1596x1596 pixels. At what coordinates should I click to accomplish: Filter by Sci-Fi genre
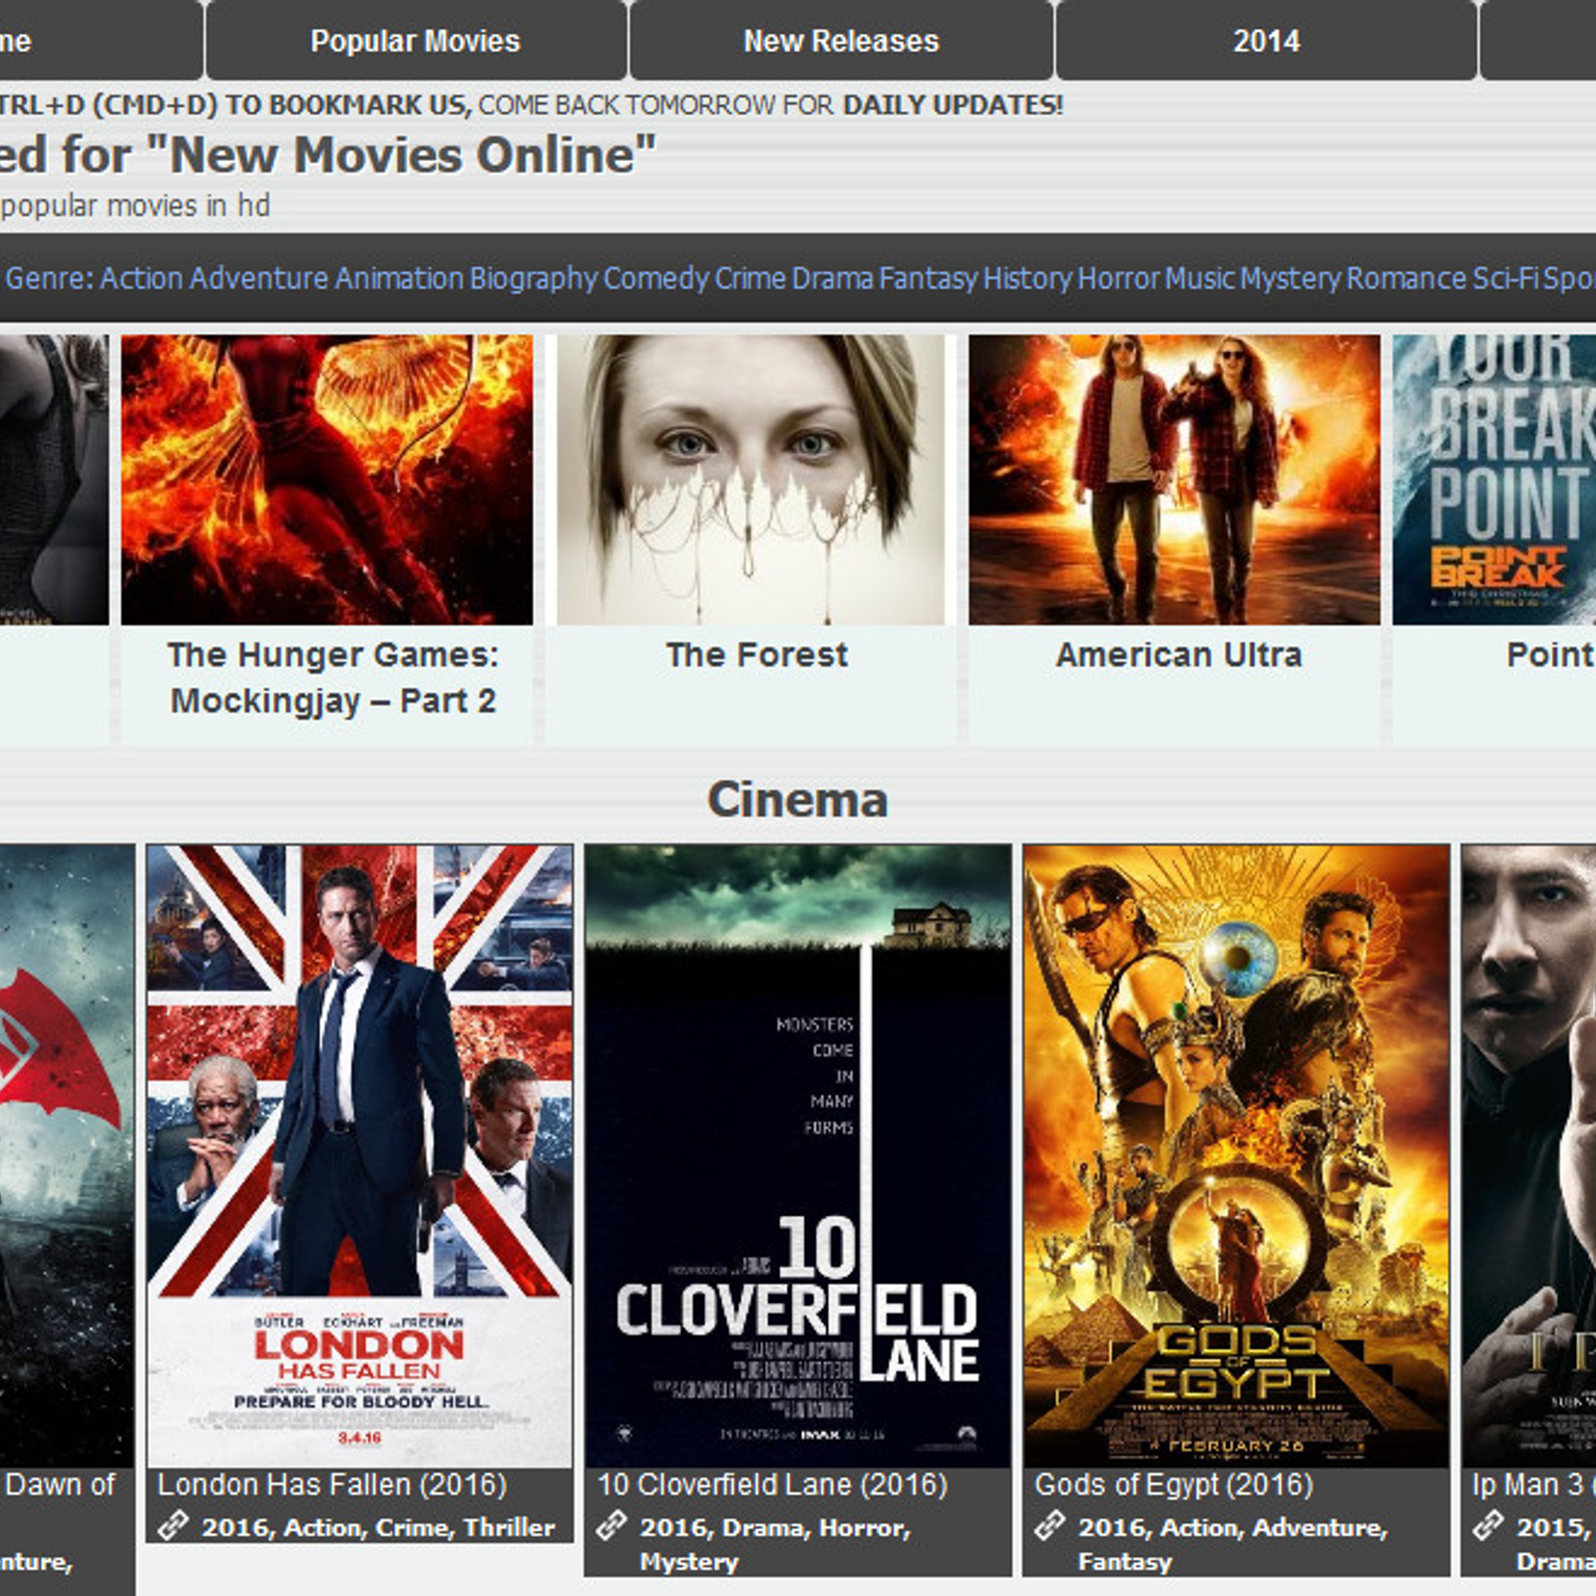click(x=1506, y=278)
